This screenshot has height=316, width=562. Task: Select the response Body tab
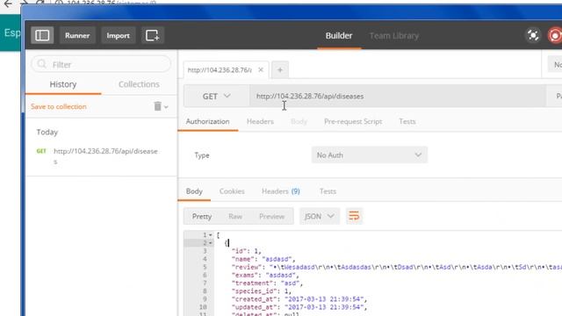[x=194, y=191]
